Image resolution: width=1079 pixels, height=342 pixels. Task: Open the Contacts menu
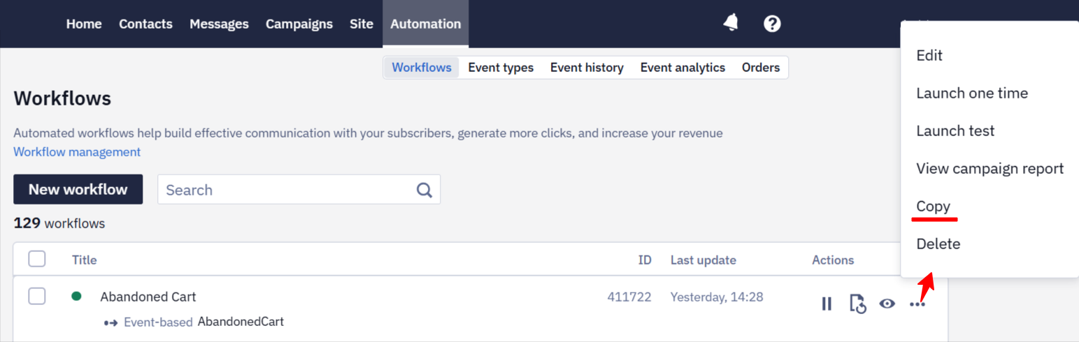click(x=145, y=24)
